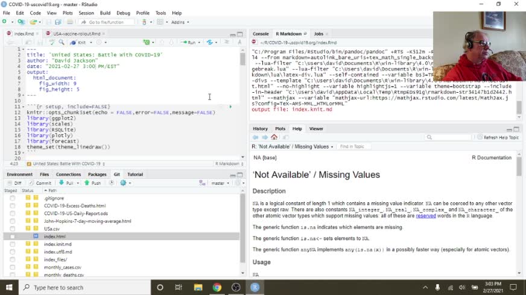Open Git history clock icon
The width and height of the screenshot is (526, 295).
(x=112, y=183)
